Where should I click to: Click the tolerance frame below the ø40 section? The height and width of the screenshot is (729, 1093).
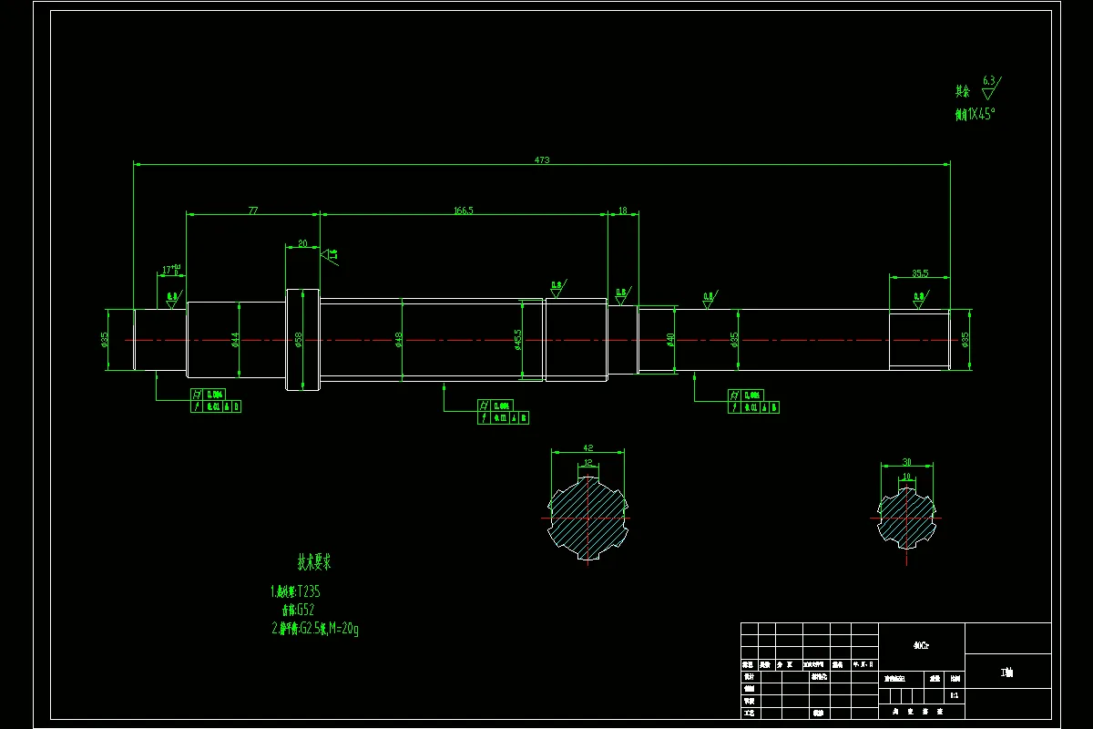point(753,401)
